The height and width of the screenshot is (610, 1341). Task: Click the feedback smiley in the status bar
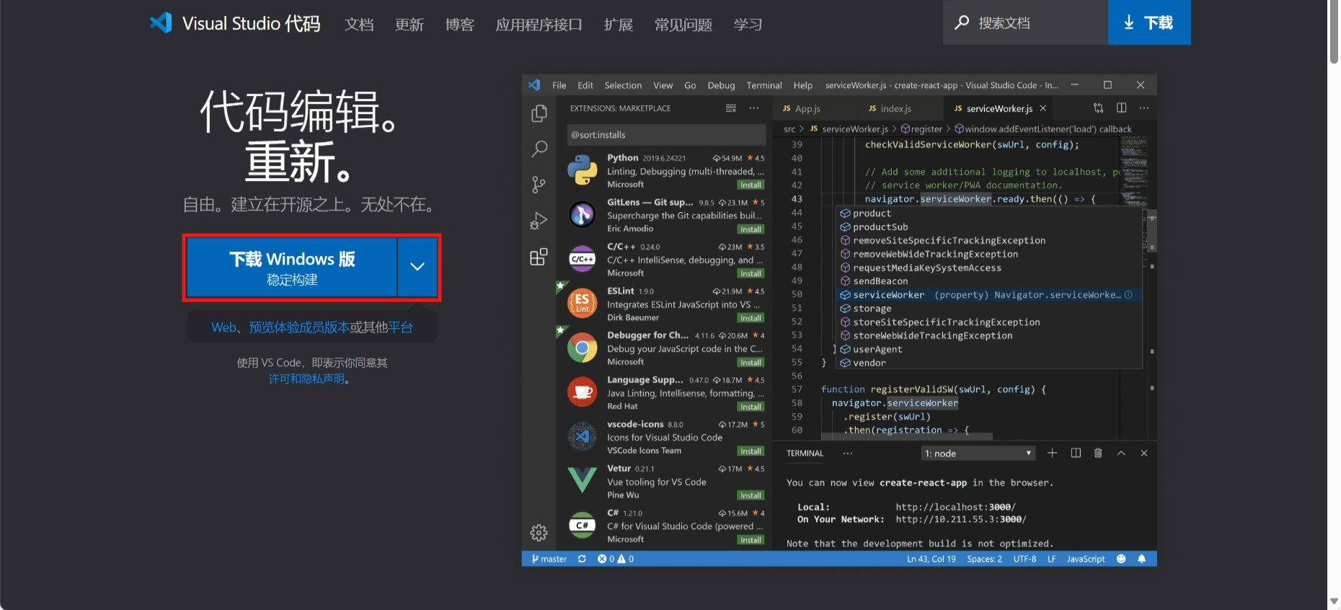tap(1121, 559)
